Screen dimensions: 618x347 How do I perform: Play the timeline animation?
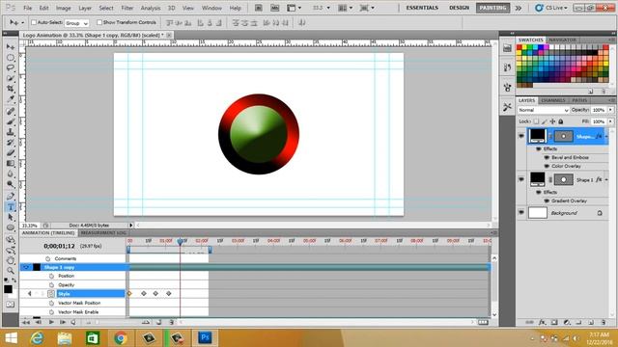(51, 322)
